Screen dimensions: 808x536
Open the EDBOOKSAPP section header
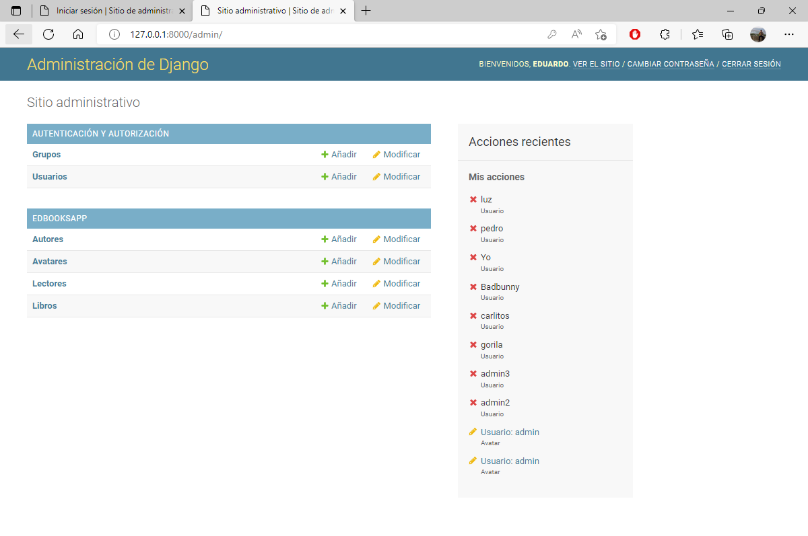(x=60, y=219)
